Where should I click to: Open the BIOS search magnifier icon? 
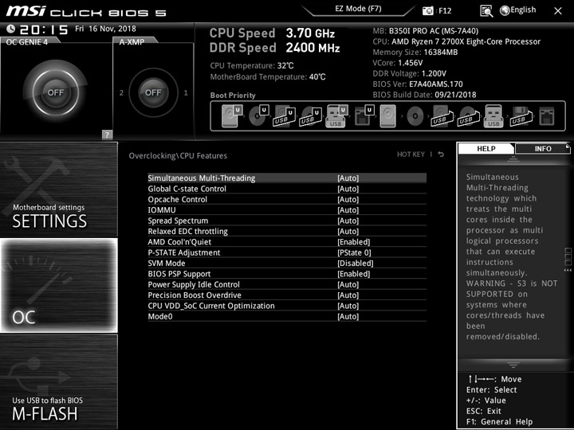pos(486,11)
